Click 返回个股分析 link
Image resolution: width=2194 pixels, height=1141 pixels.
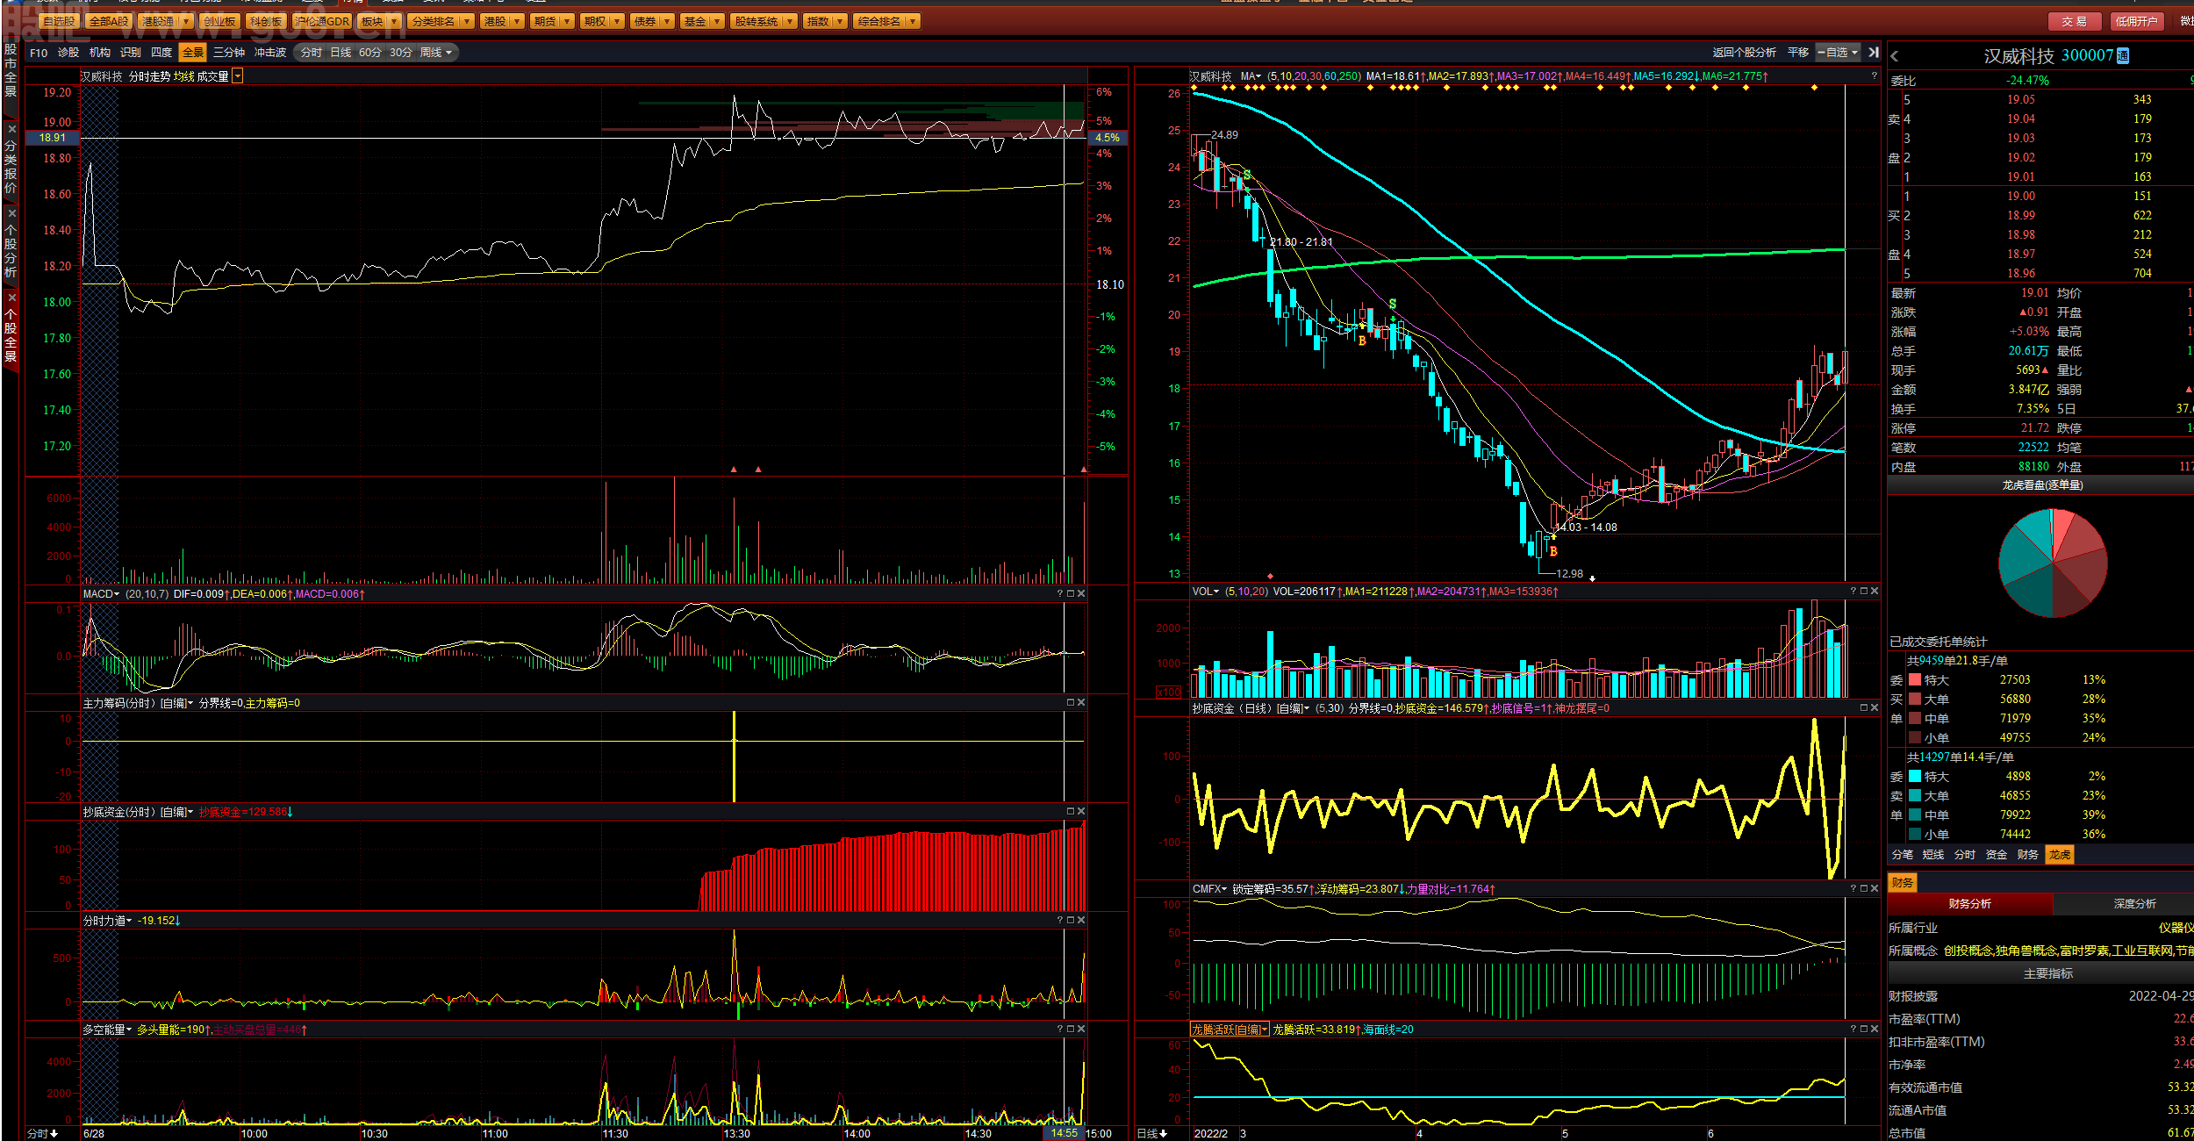(1744, 53)
